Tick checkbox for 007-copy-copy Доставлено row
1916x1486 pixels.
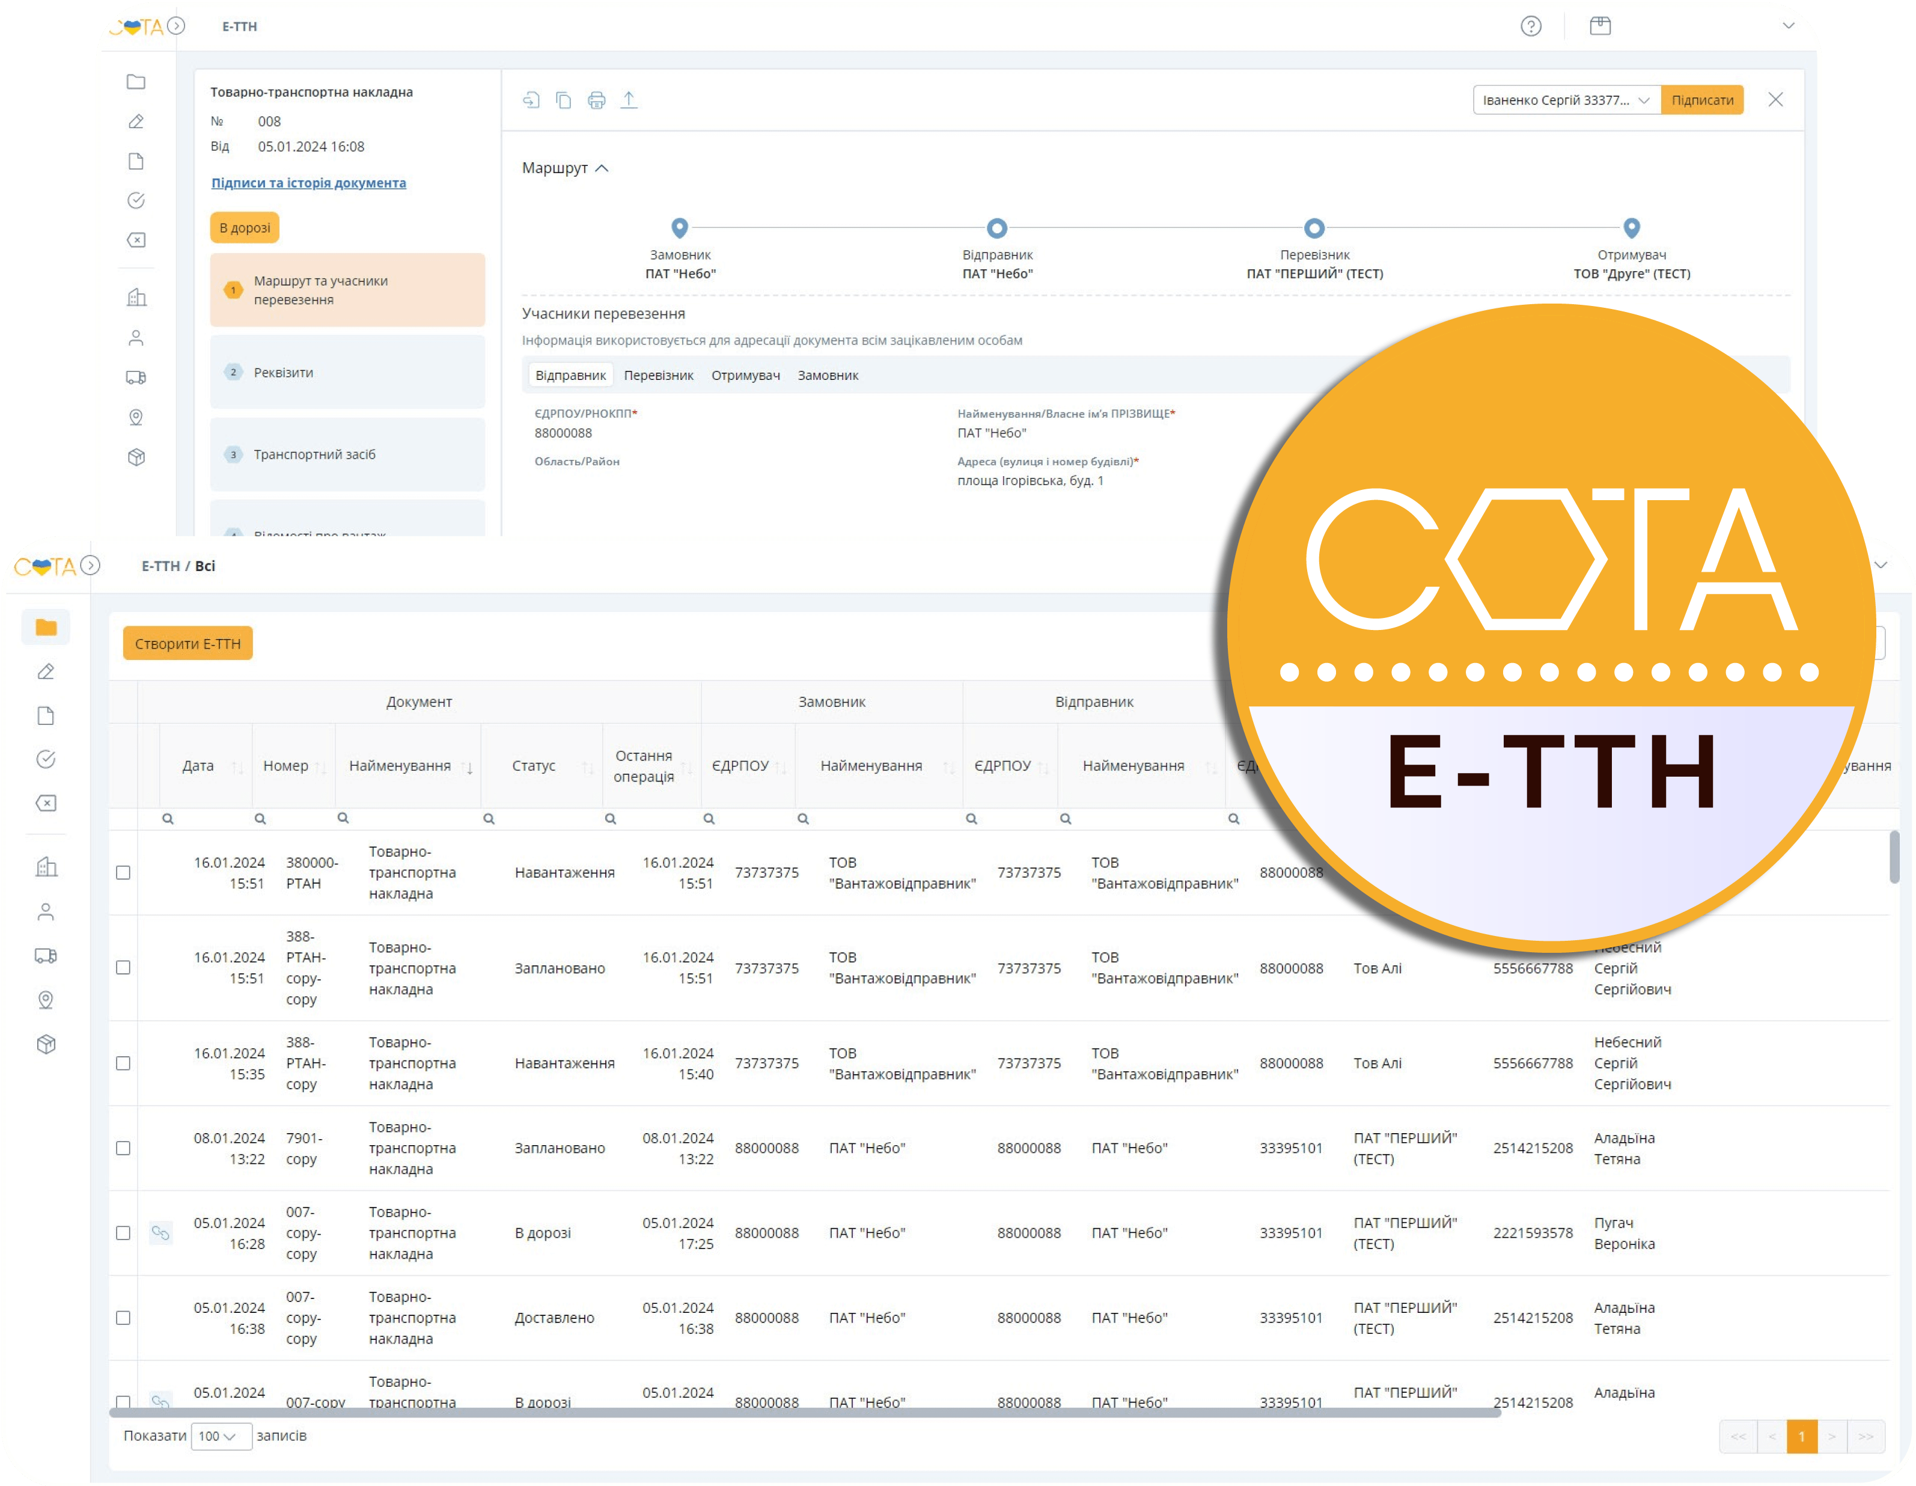pyautogui.click(x=124, y=1318)
